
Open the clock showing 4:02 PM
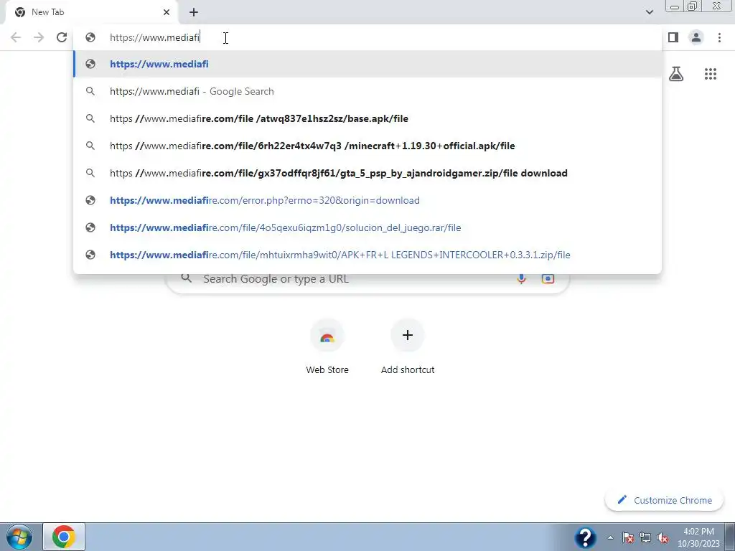click(698, 537)
